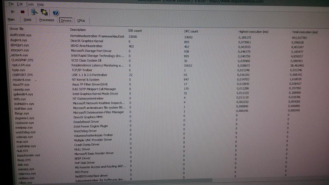Click the NULL Driver description
This screenshot has height=185, width=329.
tap(82, 149)
